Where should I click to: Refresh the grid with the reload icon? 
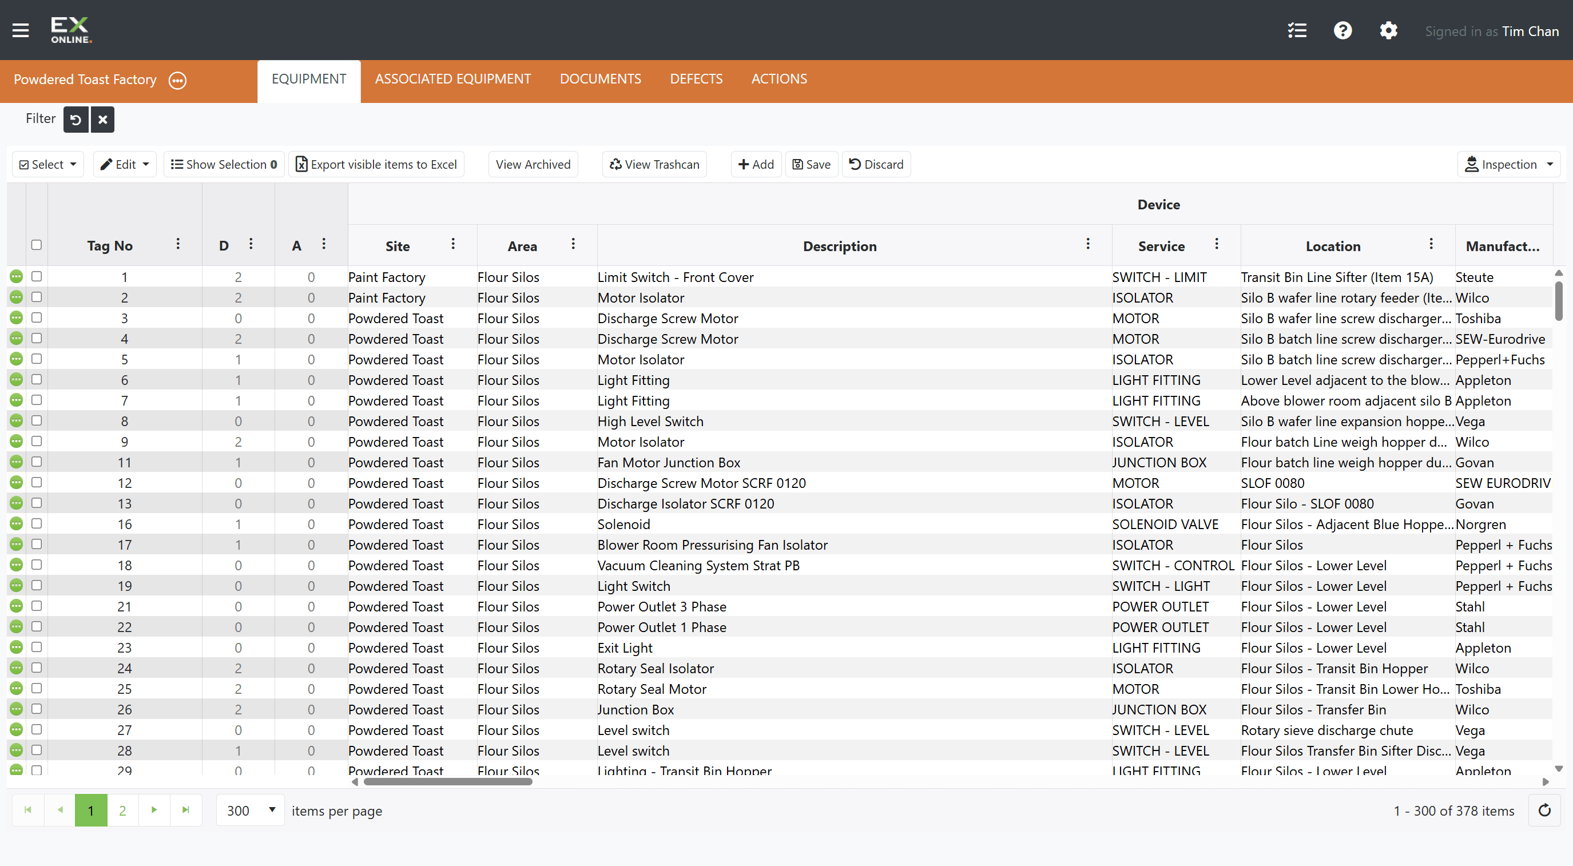pyautogui.click(x=1544, y=811)
